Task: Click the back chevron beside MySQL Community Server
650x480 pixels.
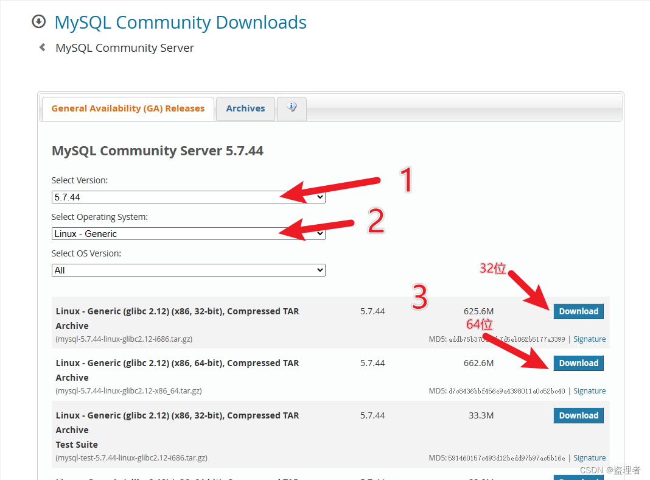Action: tap(42, 48)
